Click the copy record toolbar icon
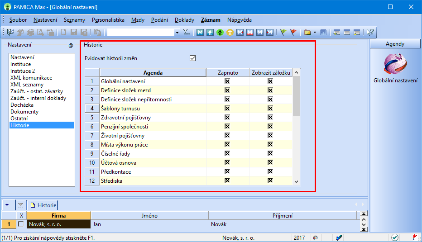 point(97,32)
